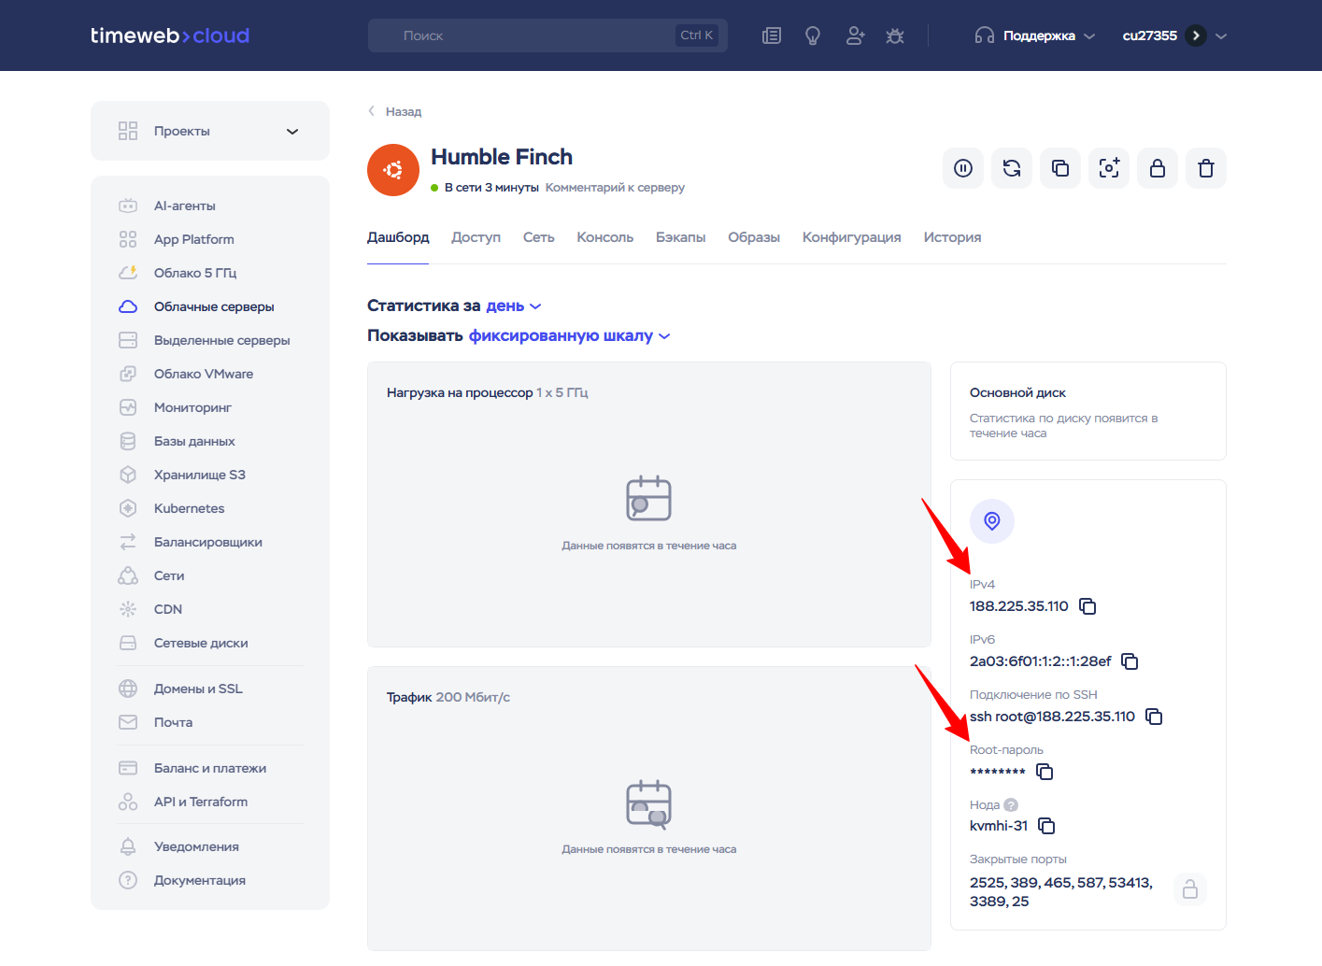
Task: Open the statistics period dropdown 'день'
Action: [514, 305]
